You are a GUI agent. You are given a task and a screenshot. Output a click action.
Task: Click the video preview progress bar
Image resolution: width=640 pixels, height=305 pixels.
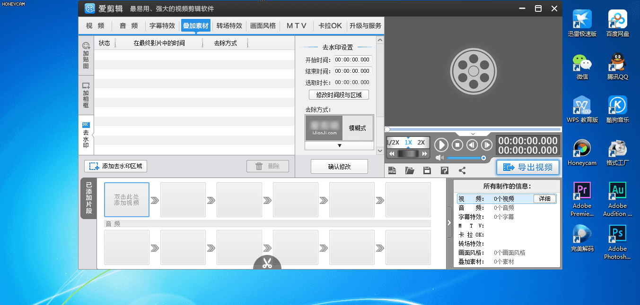473,129
